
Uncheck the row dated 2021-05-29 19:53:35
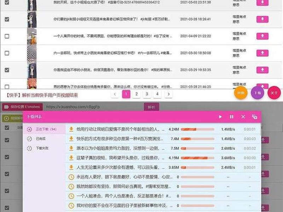click(7, 70)
